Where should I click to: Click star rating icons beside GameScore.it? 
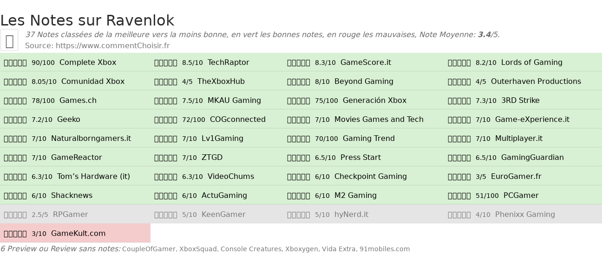point(299,63)
